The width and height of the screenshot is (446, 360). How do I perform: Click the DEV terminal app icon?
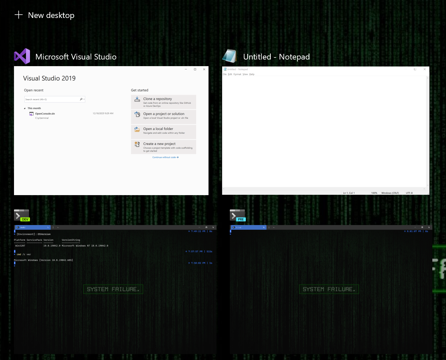click(21, 215)
